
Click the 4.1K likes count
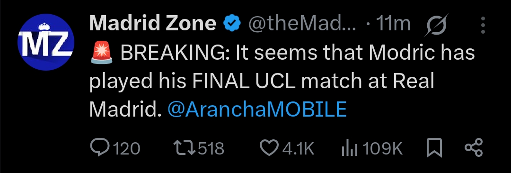coord(298,149)
